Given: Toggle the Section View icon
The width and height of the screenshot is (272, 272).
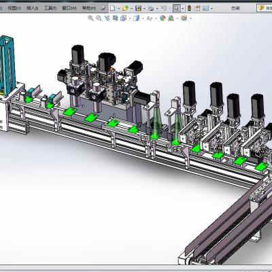Looking at the screenshot, I should [x=115, y=18].
